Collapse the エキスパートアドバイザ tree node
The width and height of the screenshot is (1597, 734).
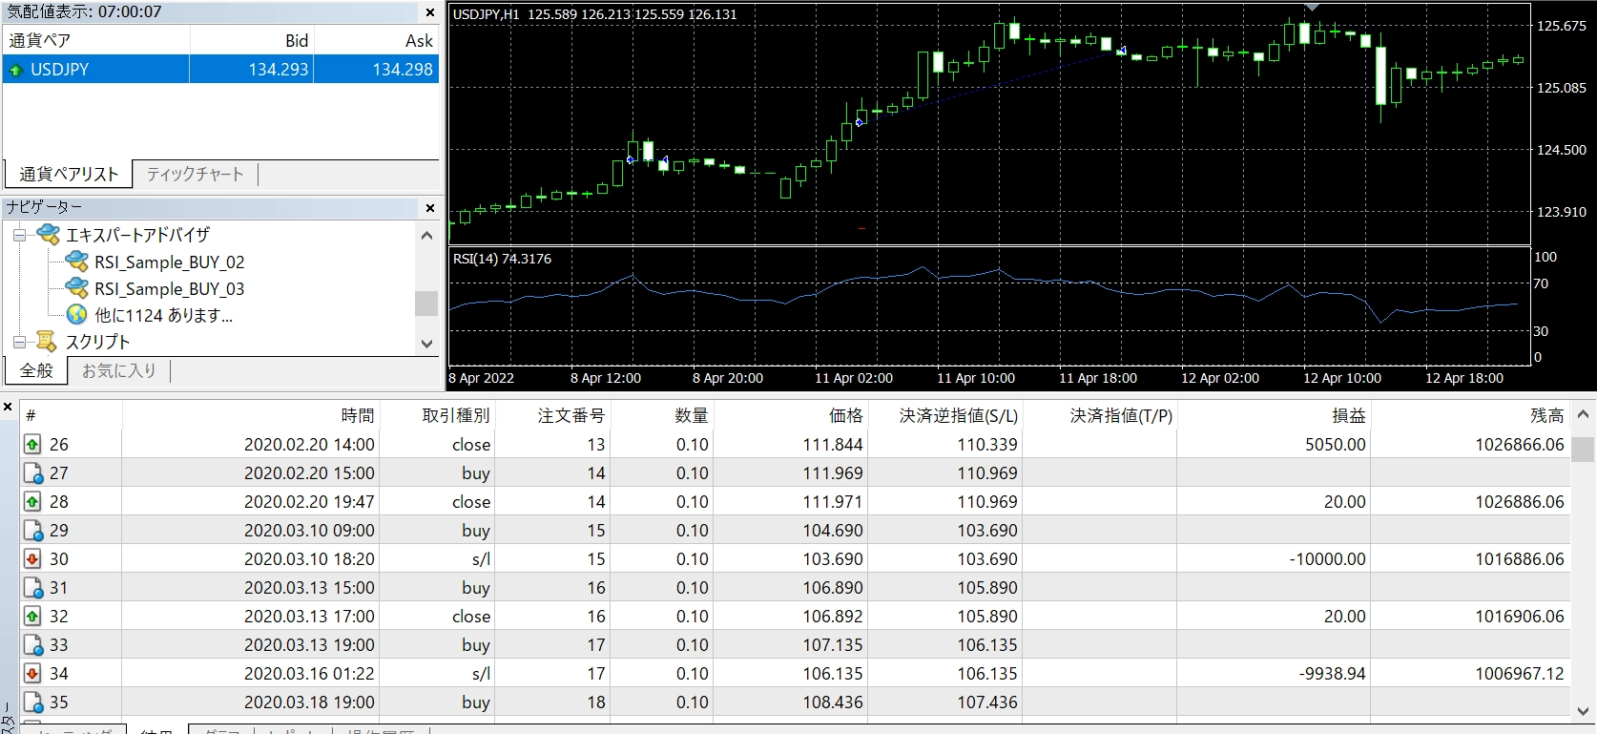point(18,235)
